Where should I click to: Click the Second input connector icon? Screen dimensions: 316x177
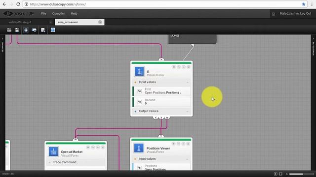click(139, 102)
